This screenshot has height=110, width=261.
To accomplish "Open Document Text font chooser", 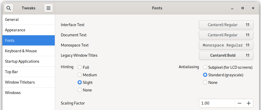I will pos(226,35).
